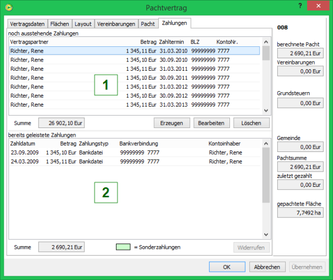Click the Vertragspartner column header
Image resolution: width=333 pixels, height=280 pixels.
[29, 42]
